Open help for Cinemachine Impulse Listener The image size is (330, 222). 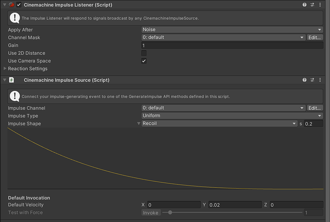coord(304,4)
